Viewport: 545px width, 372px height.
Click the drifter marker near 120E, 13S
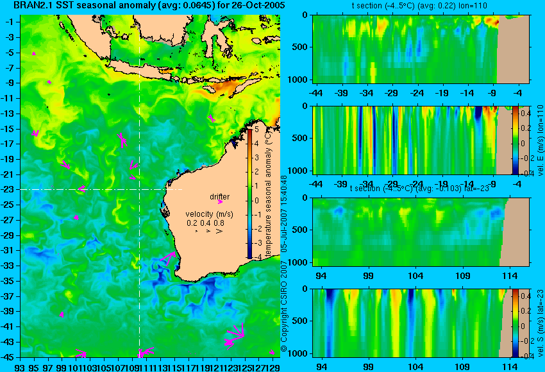tap(212, 118)
